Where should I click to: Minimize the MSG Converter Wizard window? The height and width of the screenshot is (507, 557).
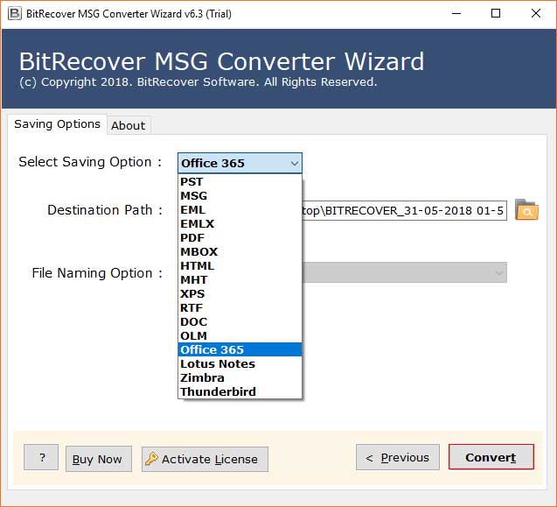pyautogui.click(x=456, y=13)
